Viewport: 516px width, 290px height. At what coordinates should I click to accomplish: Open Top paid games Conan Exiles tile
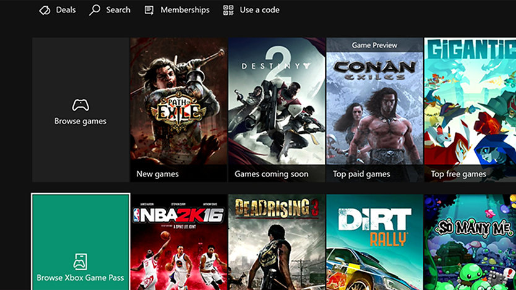(x=374, y=110)
